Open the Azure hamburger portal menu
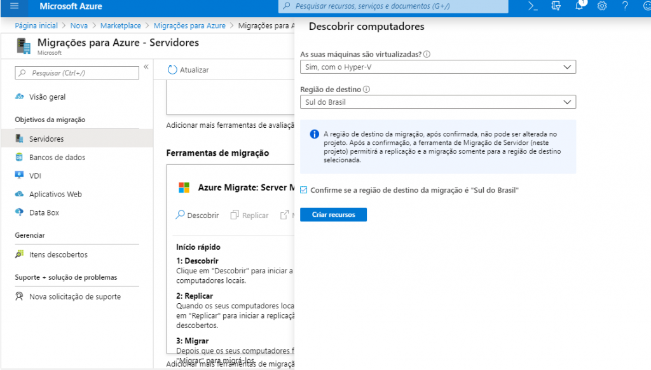Image resolution: width=651 pixels, height=370 pixels. coord(15,6)
